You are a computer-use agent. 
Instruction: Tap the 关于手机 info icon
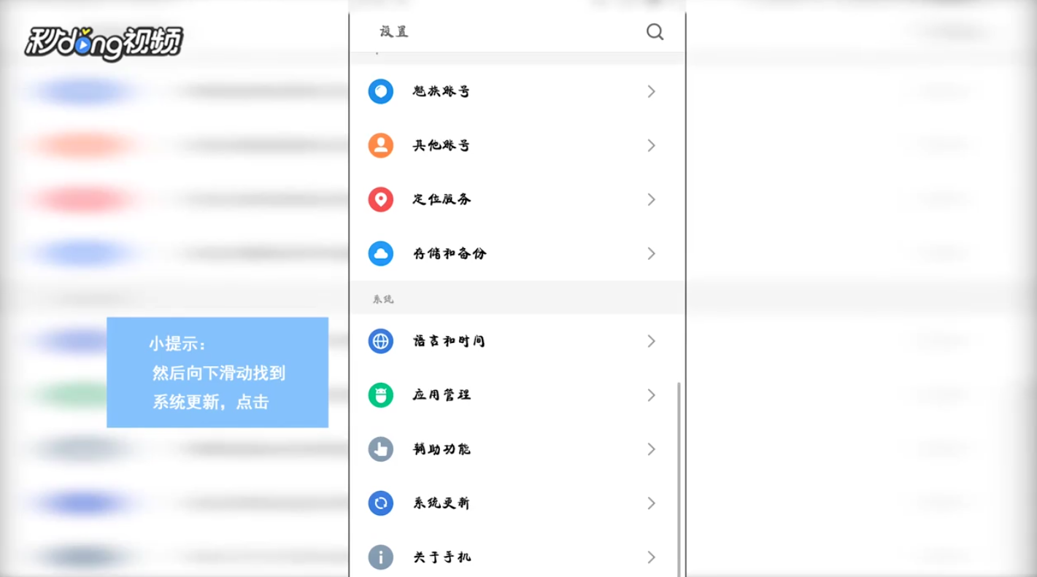point(381,557)
